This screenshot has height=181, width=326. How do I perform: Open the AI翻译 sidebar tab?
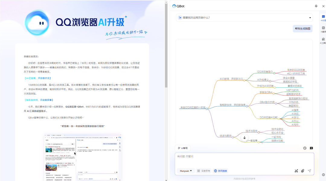(323, 30)
